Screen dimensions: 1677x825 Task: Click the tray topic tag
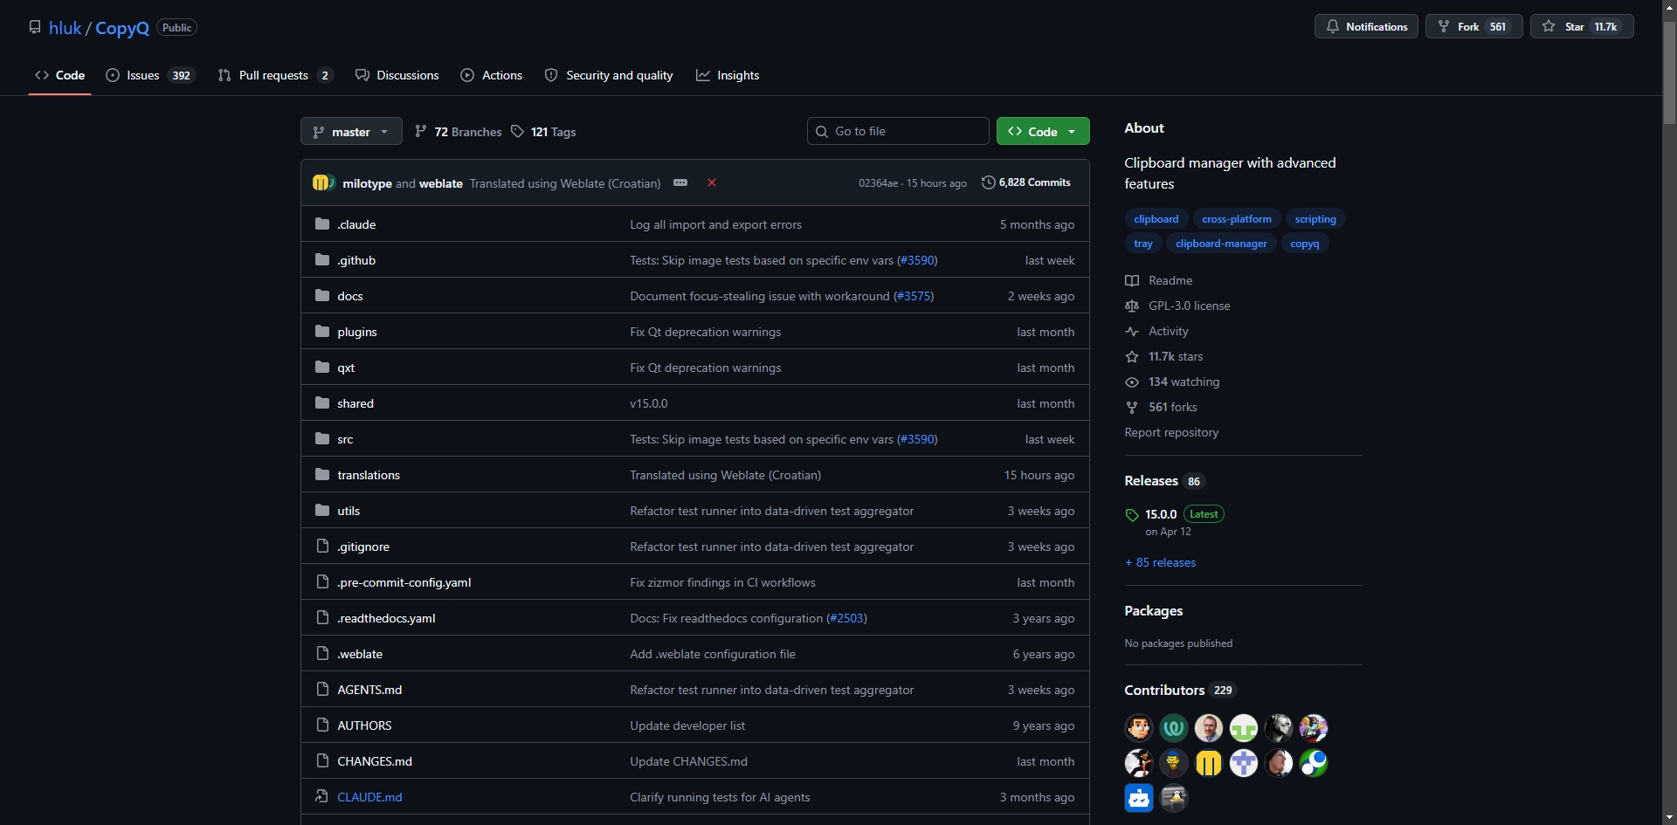1142,244
